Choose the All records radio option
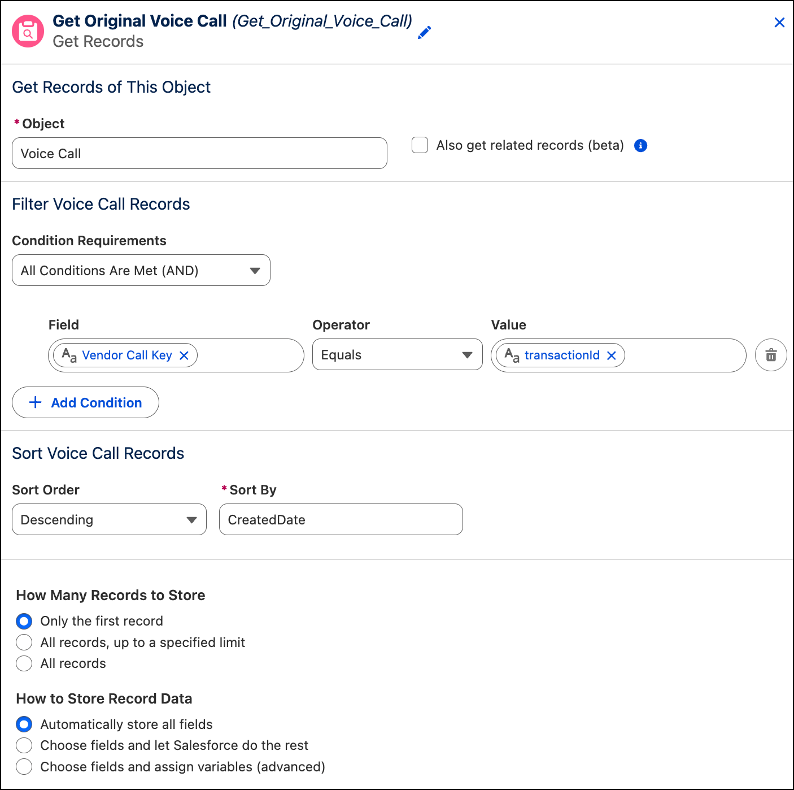794x790 pixels. click(x=24, y=663)
